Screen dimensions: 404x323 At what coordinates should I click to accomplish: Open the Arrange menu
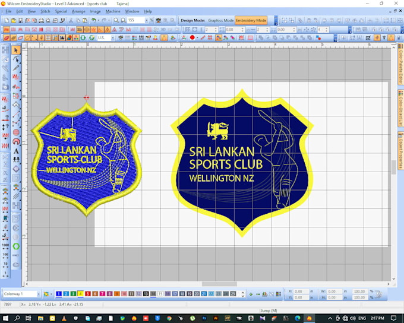click(78, 11)
